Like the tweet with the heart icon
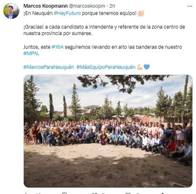This screenshot has width=196, height=194. [x=128, y=193]
